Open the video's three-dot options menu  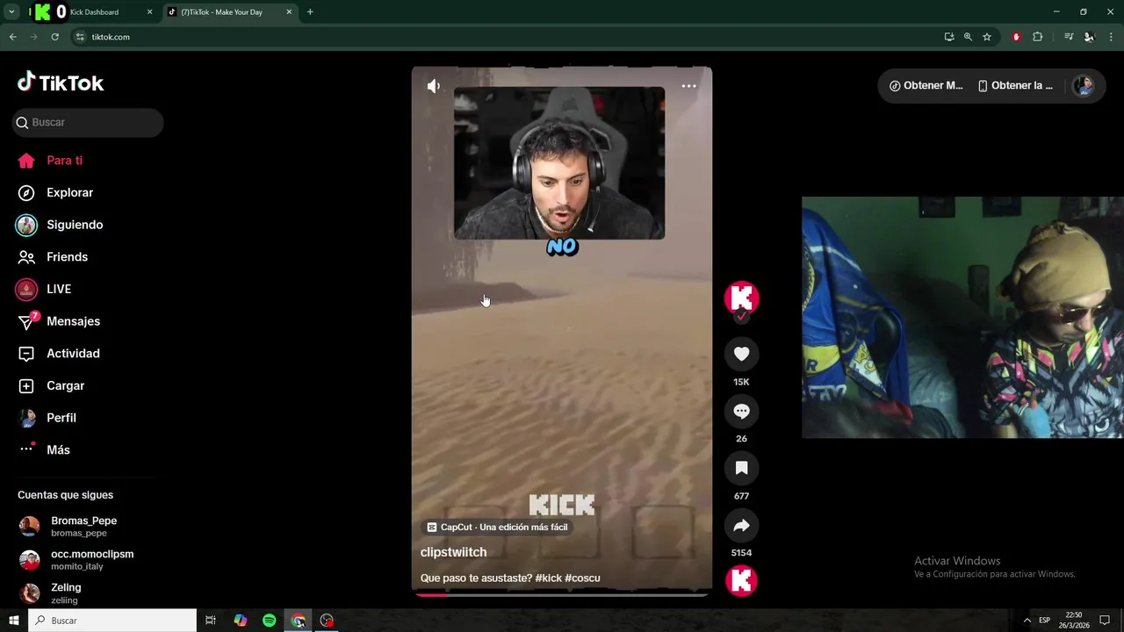click(689, 86)
